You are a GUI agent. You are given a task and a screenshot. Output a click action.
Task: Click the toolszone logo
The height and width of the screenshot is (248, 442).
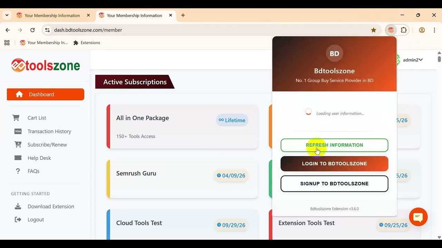46,65
